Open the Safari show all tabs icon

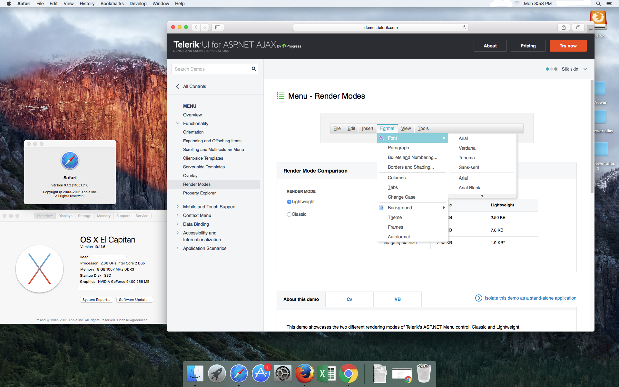(x=578, y=27)
